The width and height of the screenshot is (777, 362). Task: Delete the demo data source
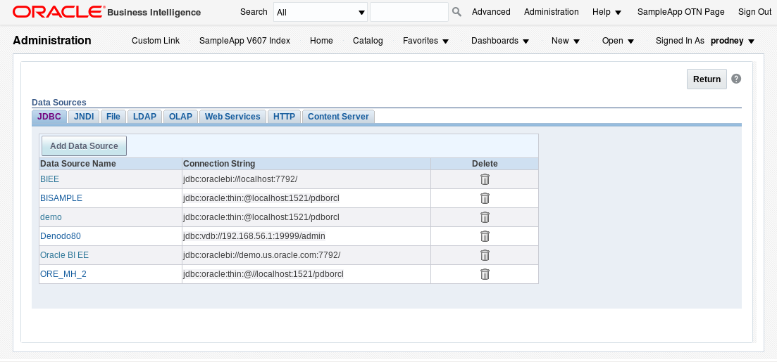click(x=485, y=217)
